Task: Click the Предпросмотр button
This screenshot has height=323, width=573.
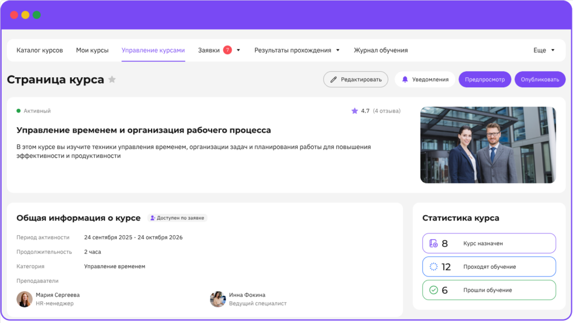Action: click(485, 79)
